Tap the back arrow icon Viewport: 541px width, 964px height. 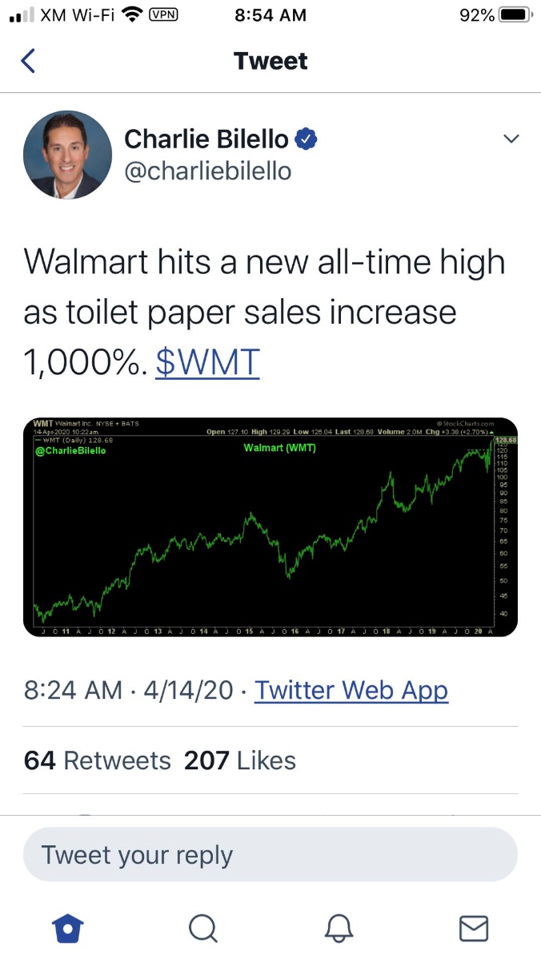click(29, 61)
